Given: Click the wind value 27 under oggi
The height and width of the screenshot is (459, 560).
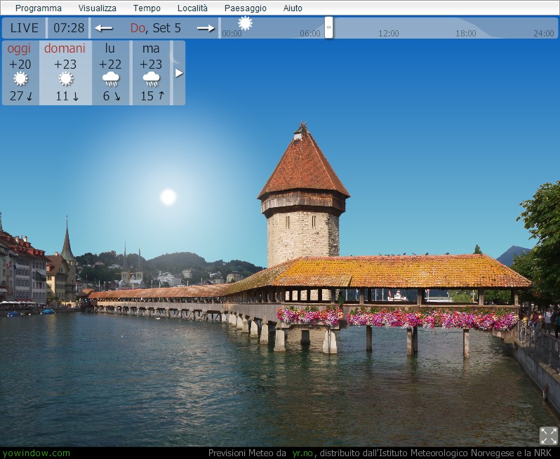Looking at the screenshot, I should point(17,96).
